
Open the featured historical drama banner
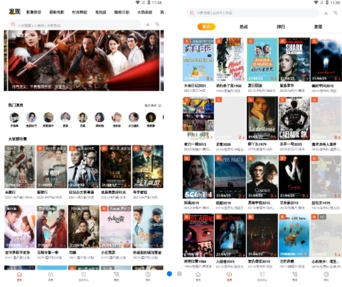point(84,60)
